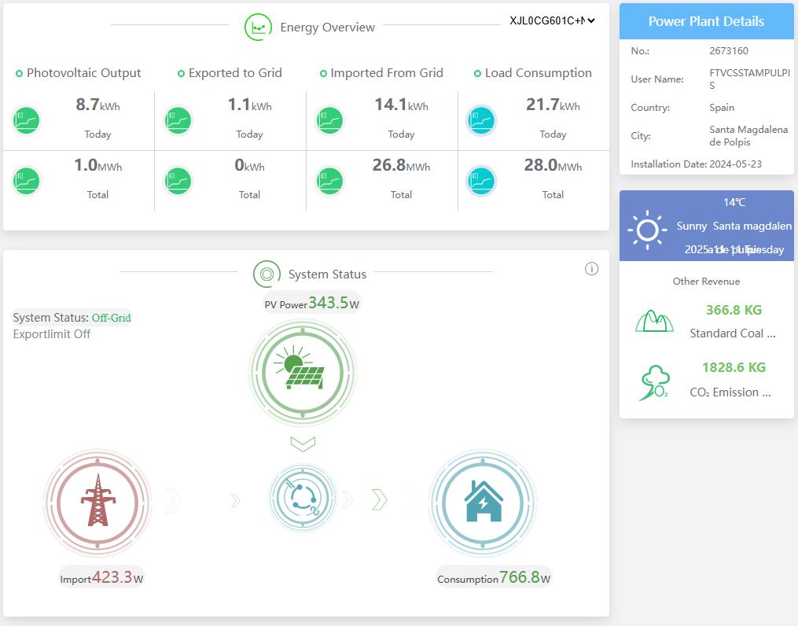Click the Photovoltaic Output today chart icon
The height and width of the screenshot is (626, 798).
pos(26,120)
